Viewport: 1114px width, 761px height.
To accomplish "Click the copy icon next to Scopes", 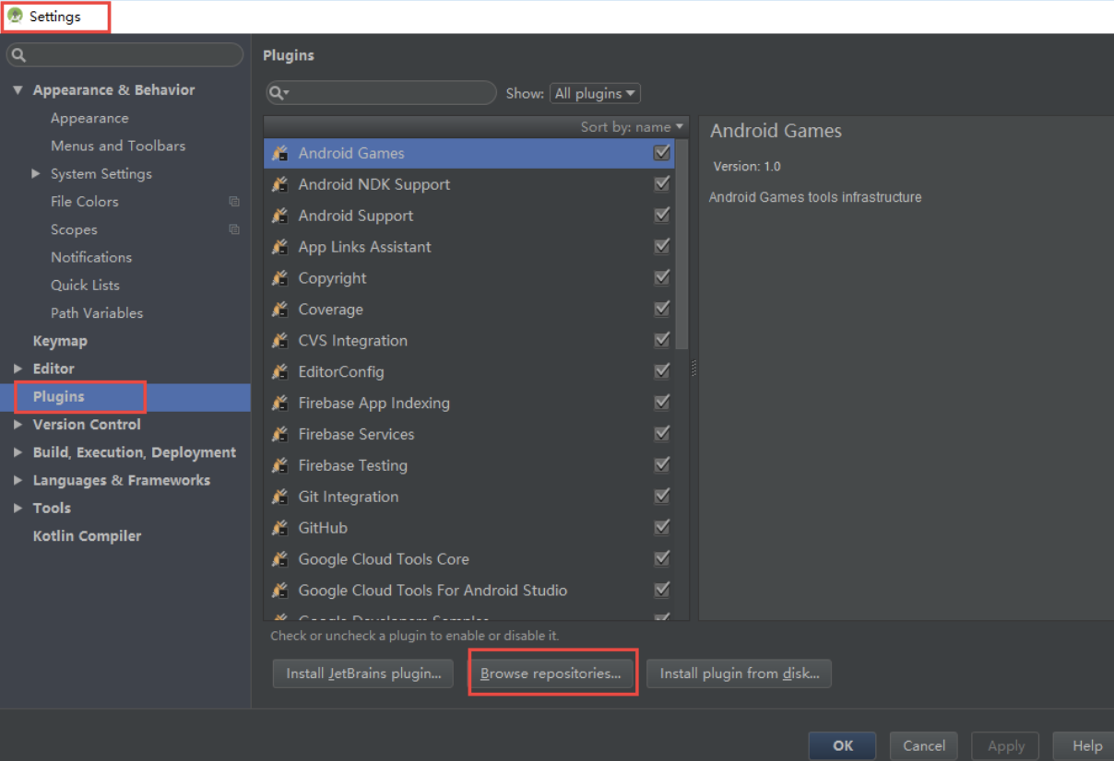I will pos(234,229).
